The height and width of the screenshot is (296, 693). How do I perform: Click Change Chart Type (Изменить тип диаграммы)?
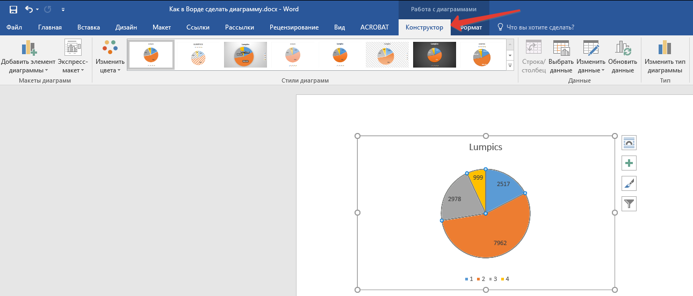[665, 56]
